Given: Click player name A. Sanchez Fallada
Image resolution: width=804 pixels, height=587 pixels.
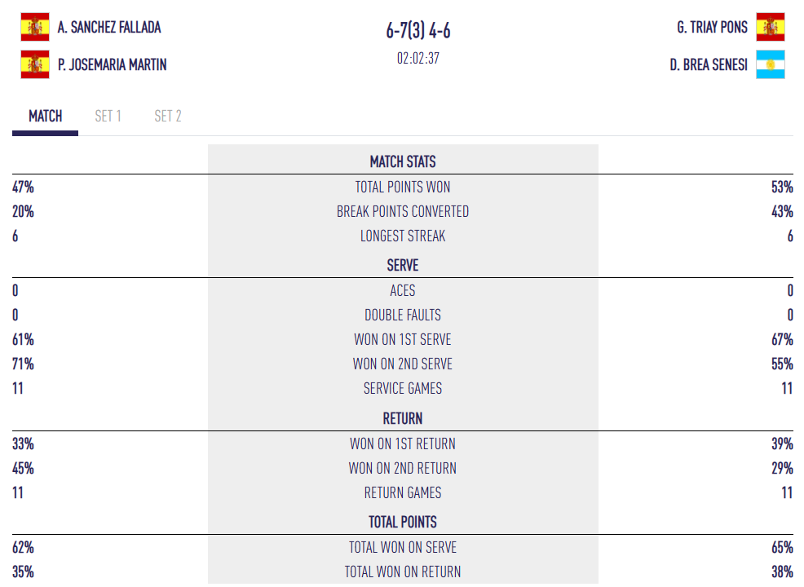Looking at the screenshot, I should 109,27.
